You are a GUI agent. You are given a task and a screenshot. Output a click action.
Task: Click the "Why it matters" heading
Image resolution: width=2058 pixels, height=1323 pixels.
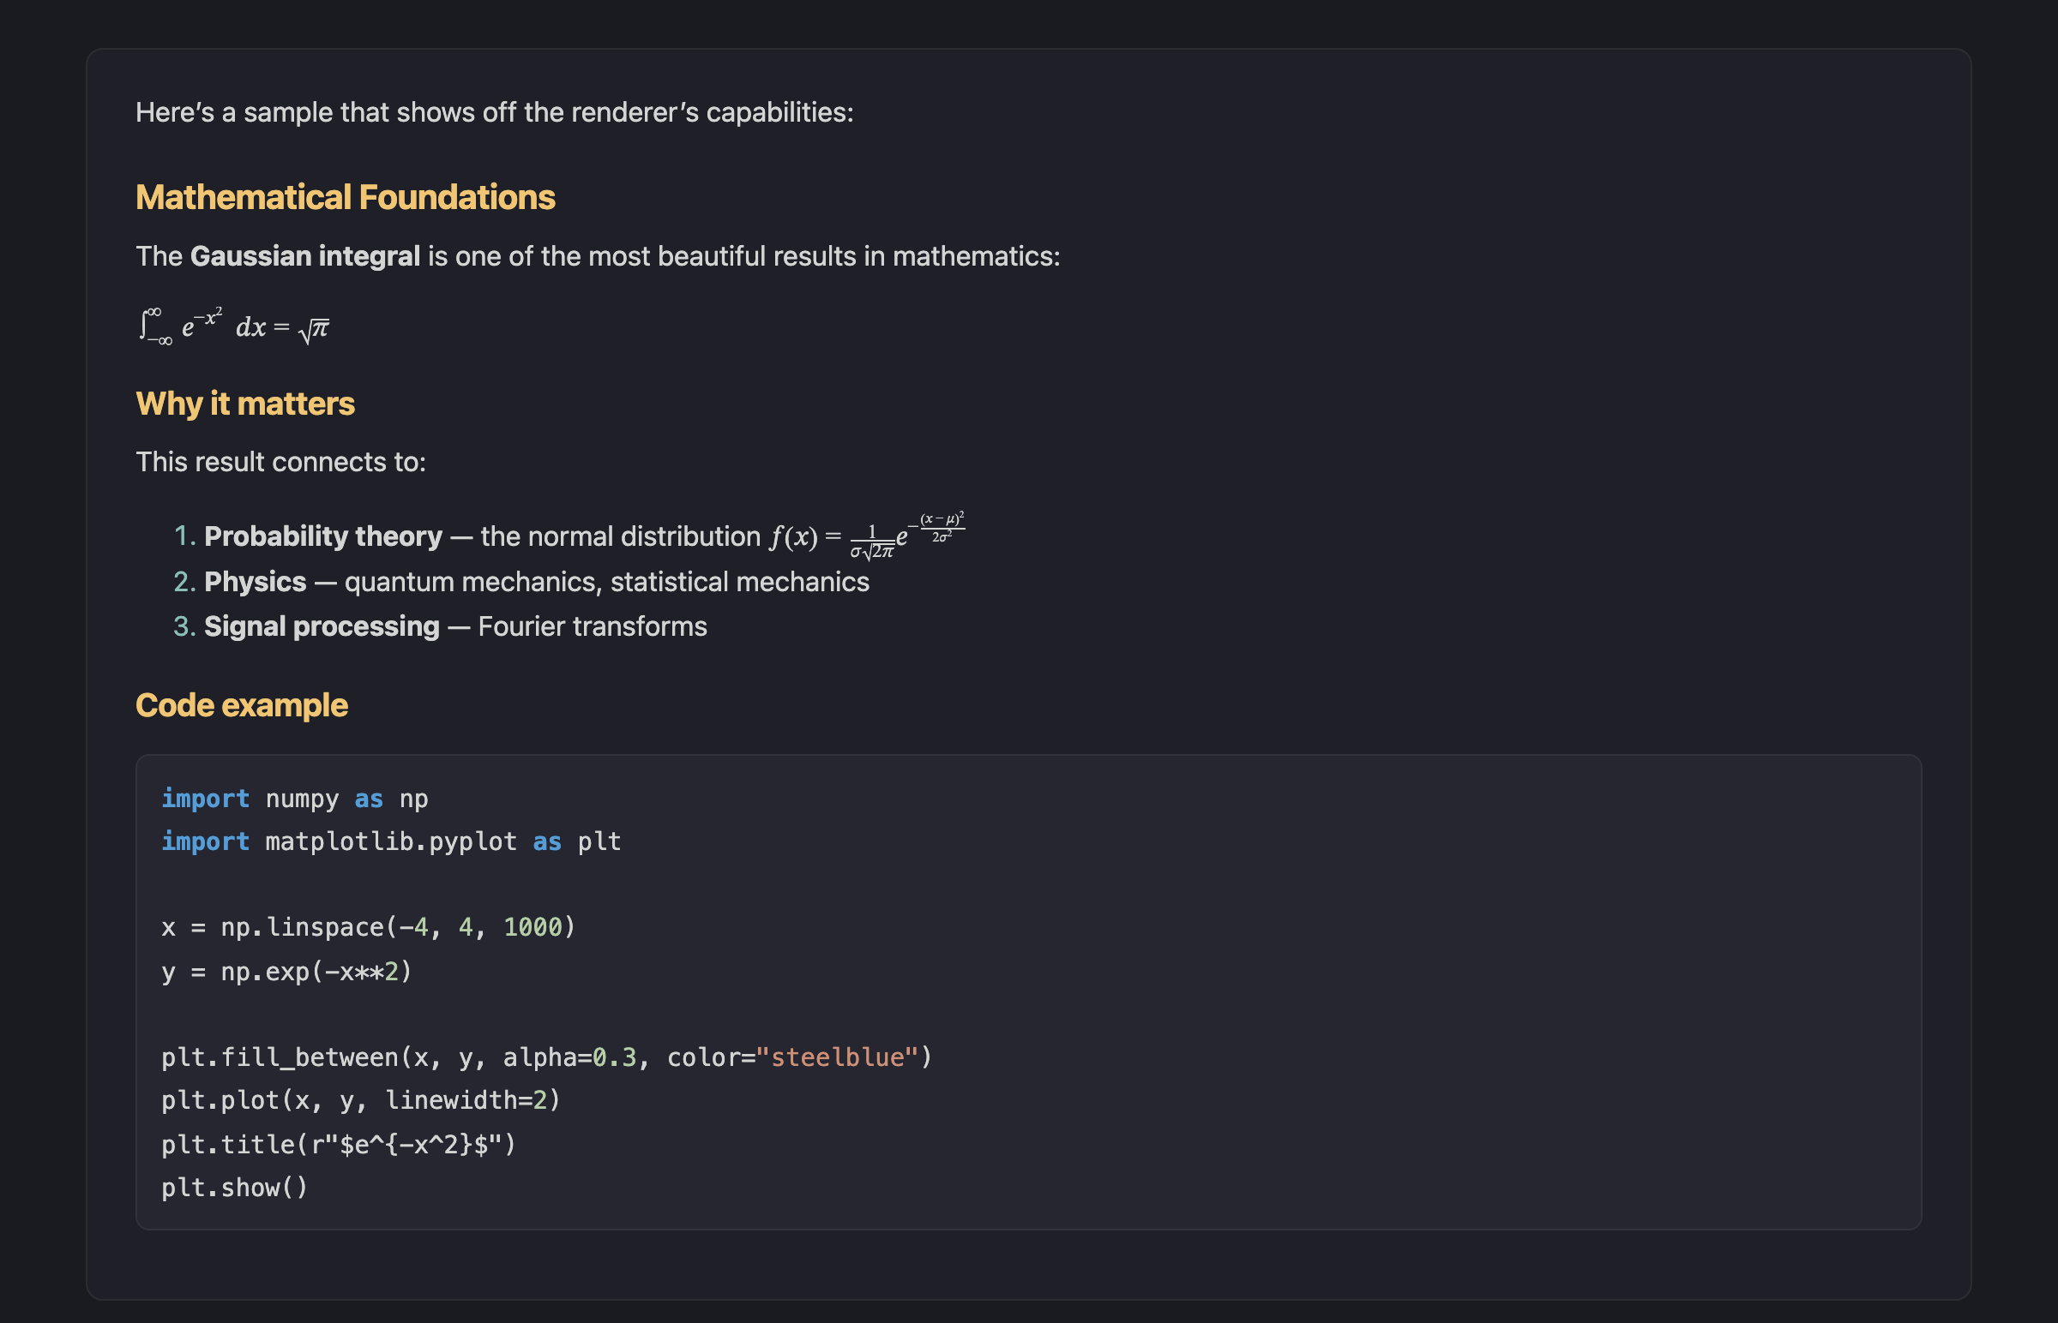tap(245, 404)
